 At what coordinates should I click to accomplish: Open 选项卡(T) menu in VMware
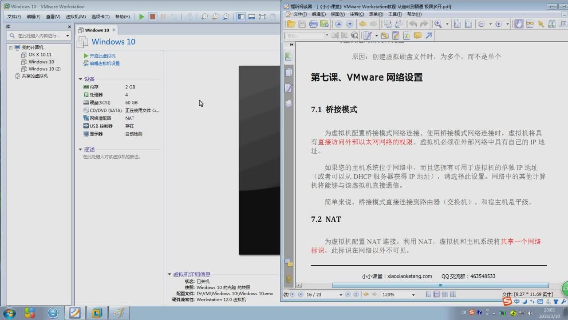tap(100, 16)
